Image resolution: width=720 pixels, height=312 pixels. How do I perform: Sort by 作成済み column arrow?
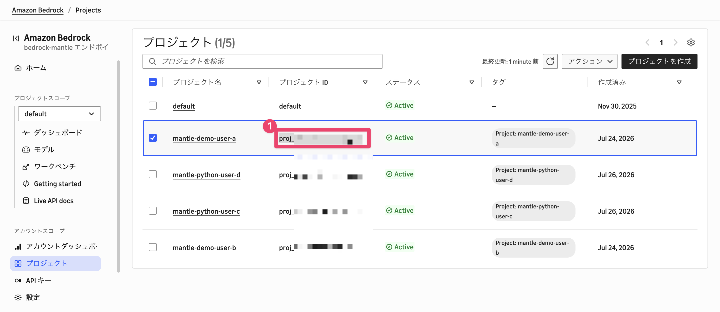(679, 82)
